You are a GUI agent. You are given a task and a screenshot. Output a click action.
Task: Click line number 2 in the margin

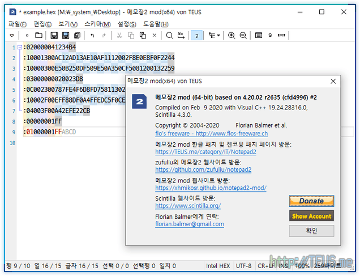(x=14, y=58)
